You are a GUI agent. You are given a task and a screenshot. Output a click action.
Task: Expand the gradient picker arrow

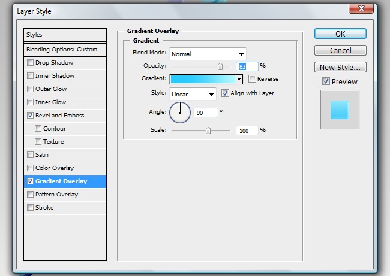click(239, 79)
